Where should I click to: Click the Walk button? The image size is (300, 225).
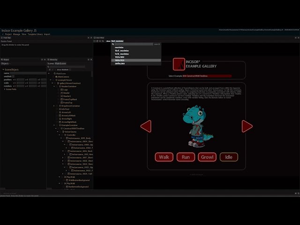[164, 157]
